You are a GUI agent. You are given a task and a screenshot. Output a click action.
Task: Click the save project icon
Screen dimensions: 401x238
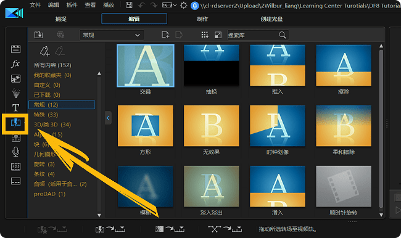click(x=129, y=5)
